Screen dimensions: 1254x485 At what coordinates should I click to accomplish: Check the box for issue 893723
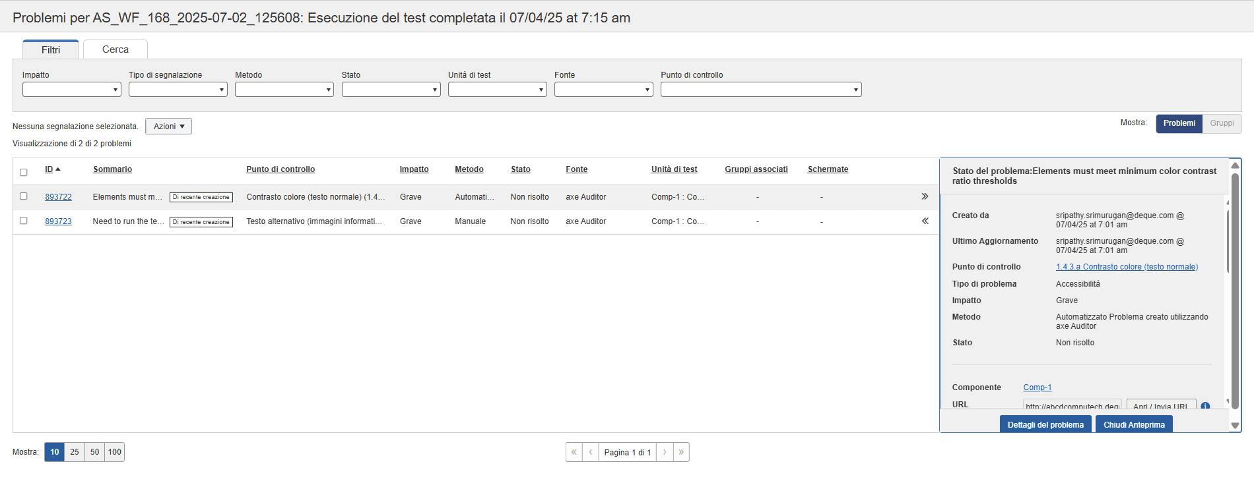click(24, 221)
